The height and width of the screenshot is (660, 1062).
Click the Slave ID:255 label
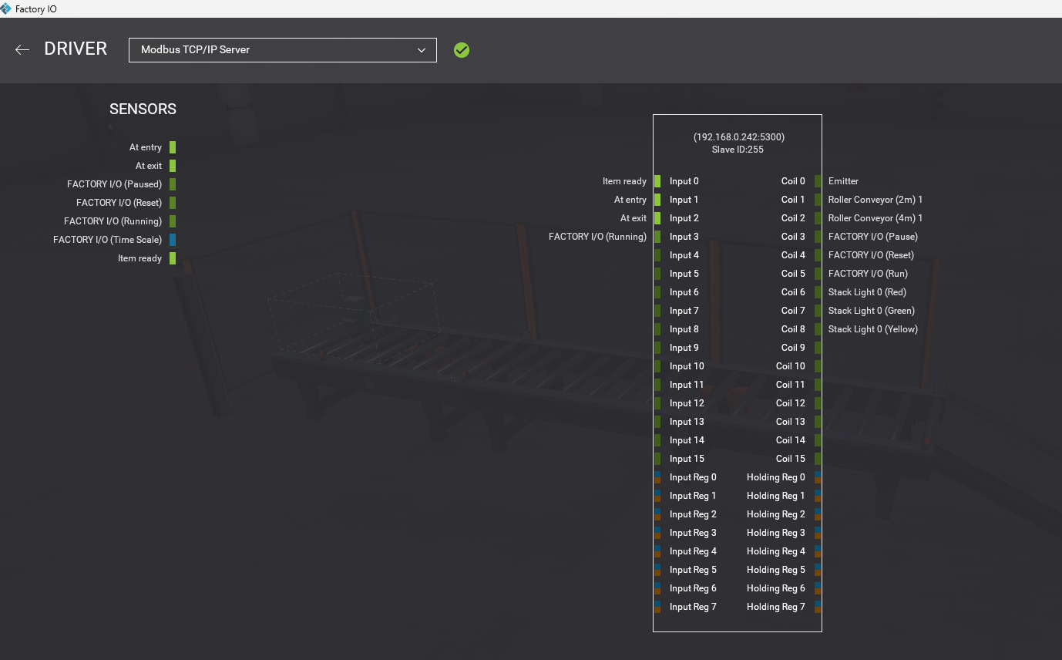(x=738, y=150)
